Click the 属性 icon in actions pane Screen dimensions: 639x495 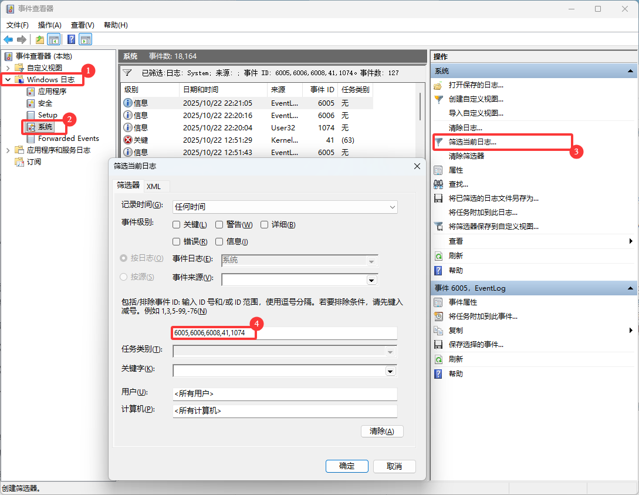point(438,170)
